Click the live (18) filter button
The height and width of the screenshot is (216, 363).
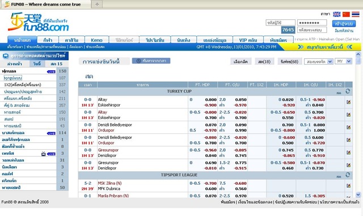264,62
